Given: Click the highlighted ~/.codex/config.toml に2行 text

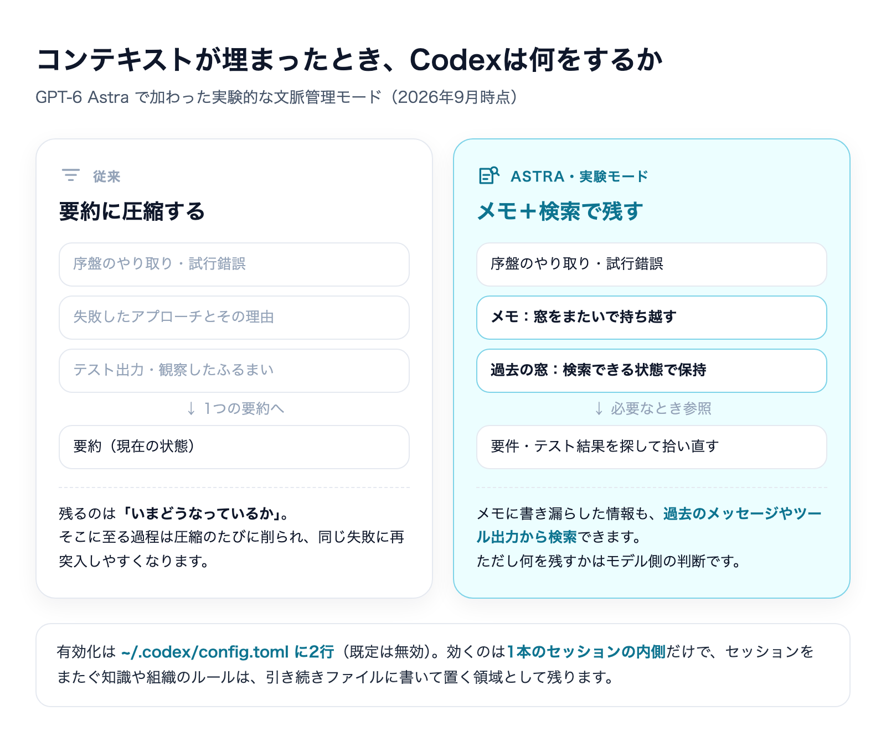Looking at the screenshot, I should point(228,652).
